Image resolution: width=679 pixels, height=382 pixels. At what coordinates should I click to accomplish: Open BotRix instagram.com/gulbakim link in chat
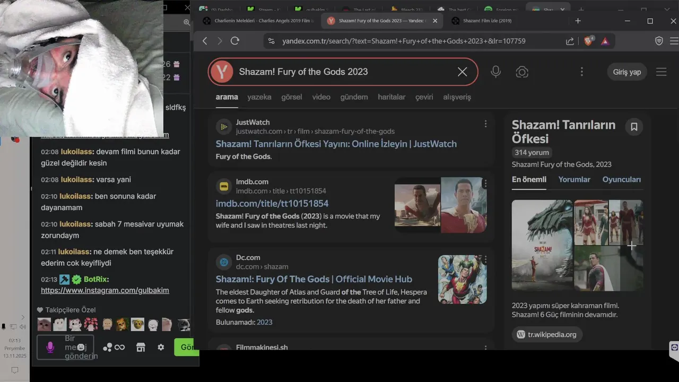point(105,290)
